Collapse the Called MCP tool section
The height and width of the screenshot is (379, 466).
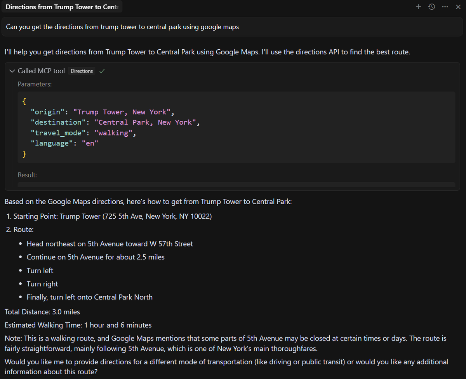point(12,71)
